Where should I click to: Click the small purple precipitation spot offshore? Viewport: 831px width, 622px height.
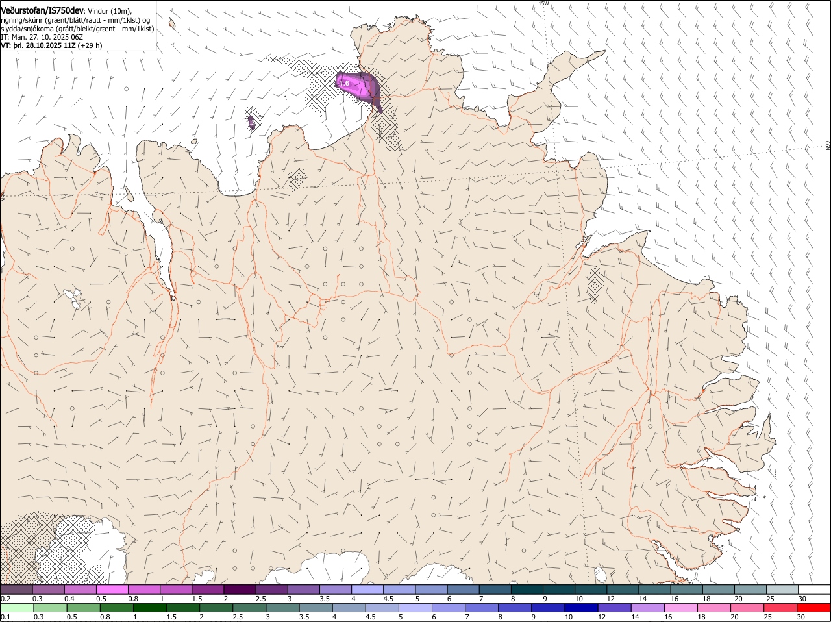[x=252, y=121]
